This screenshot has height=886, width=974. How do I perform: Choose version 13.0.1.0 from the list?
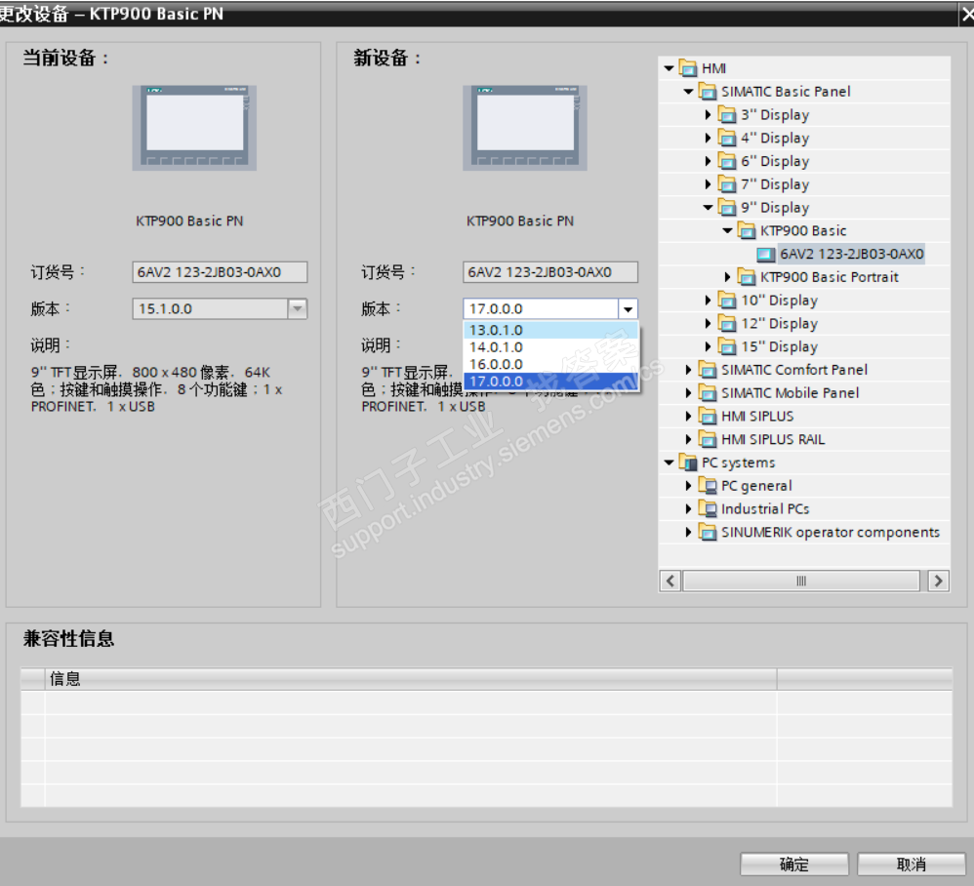click(x=551, y=331)
